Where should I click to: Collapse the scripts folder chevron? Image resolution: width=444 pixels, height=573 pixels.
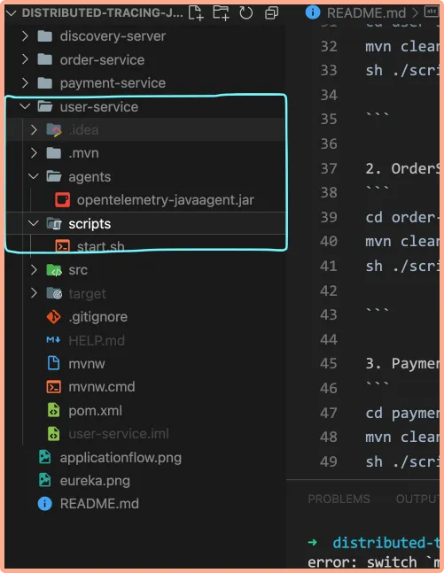[34, 223]
